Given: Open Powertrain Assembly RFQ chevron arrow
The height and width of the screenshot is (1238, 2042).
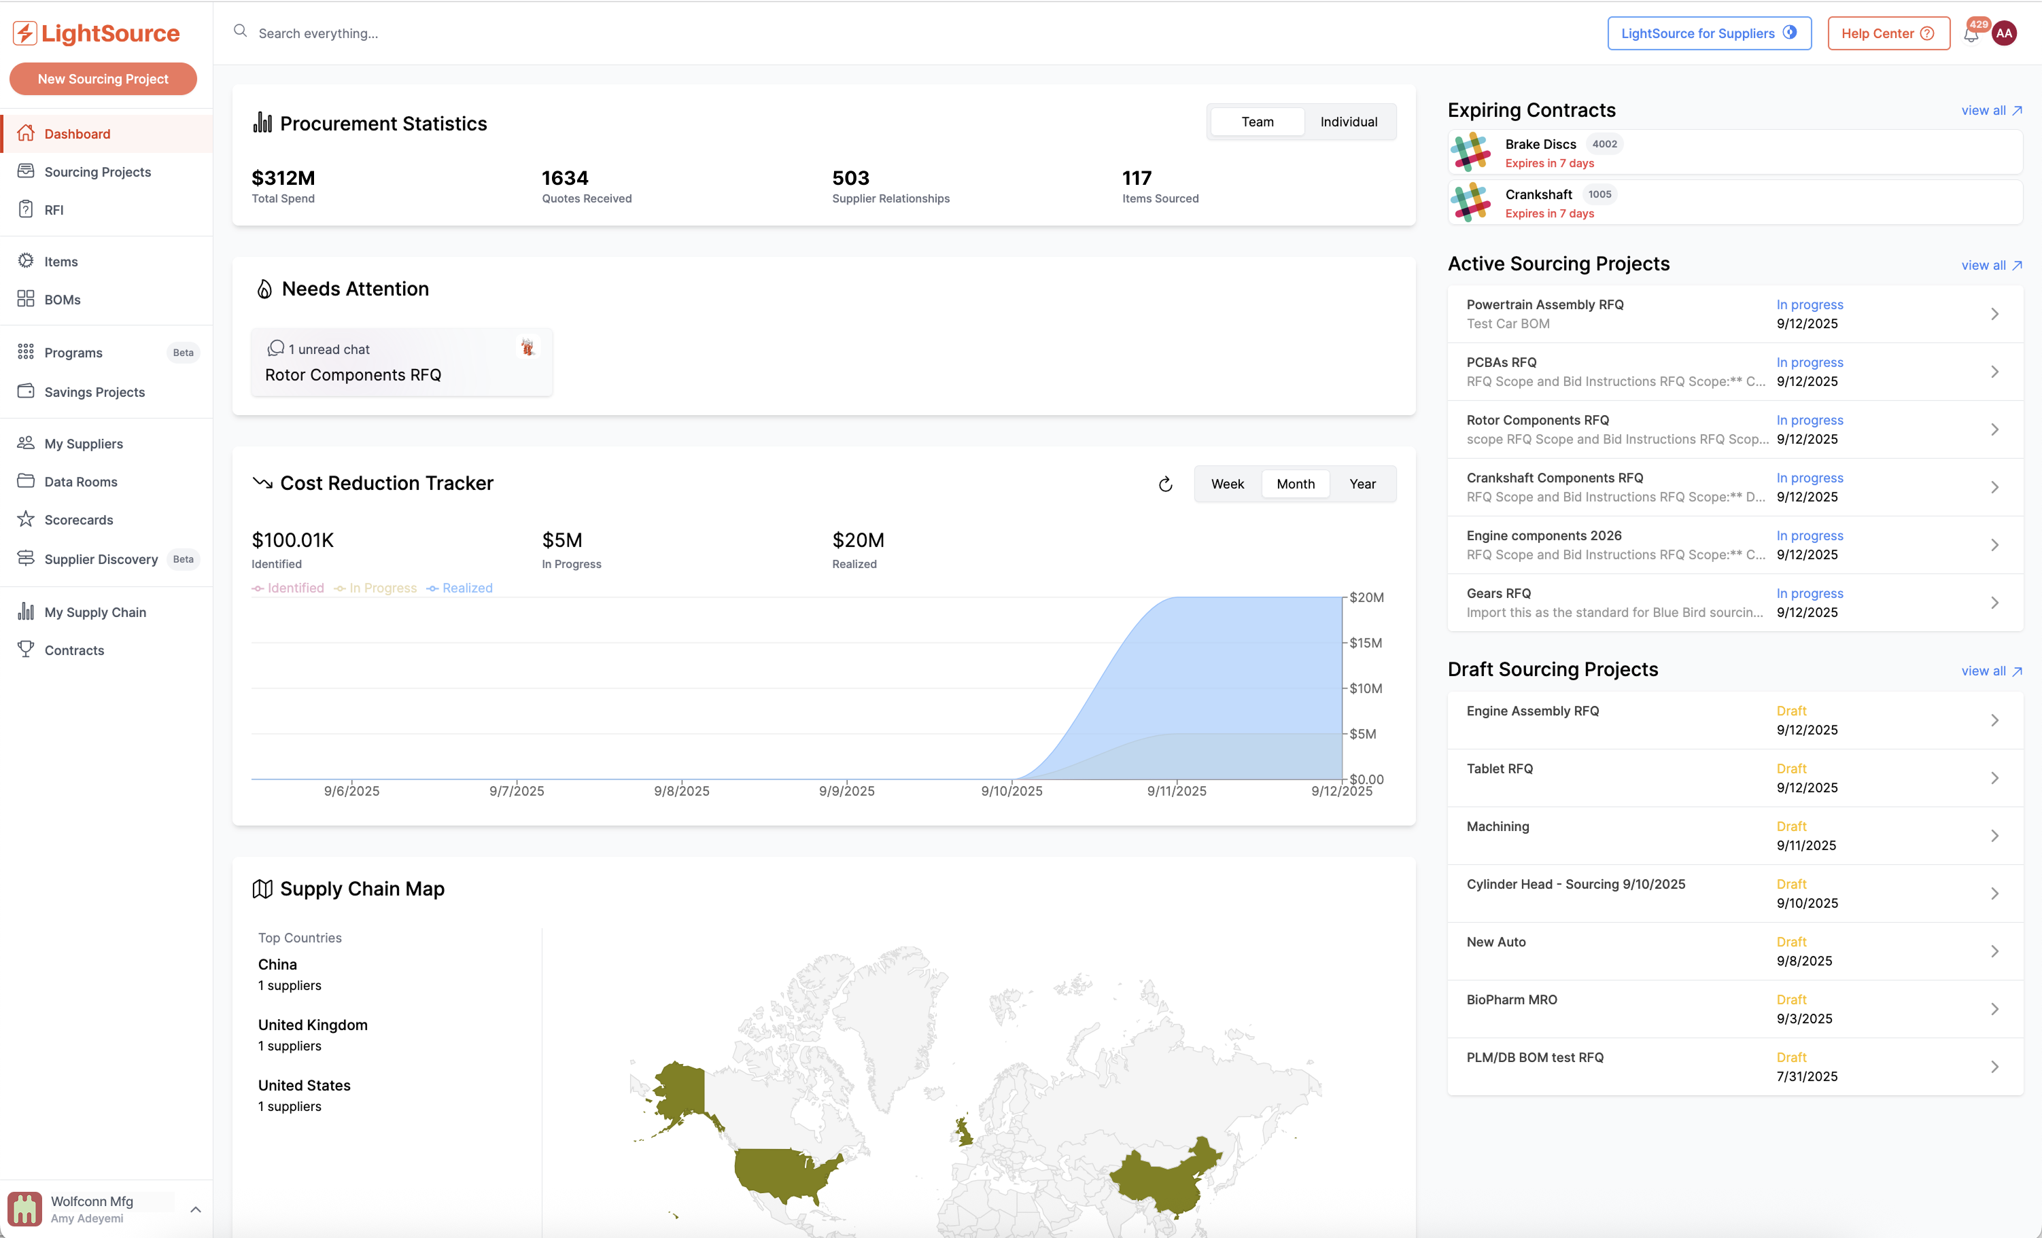Looking at the screenshot, I should (1995, 314).
